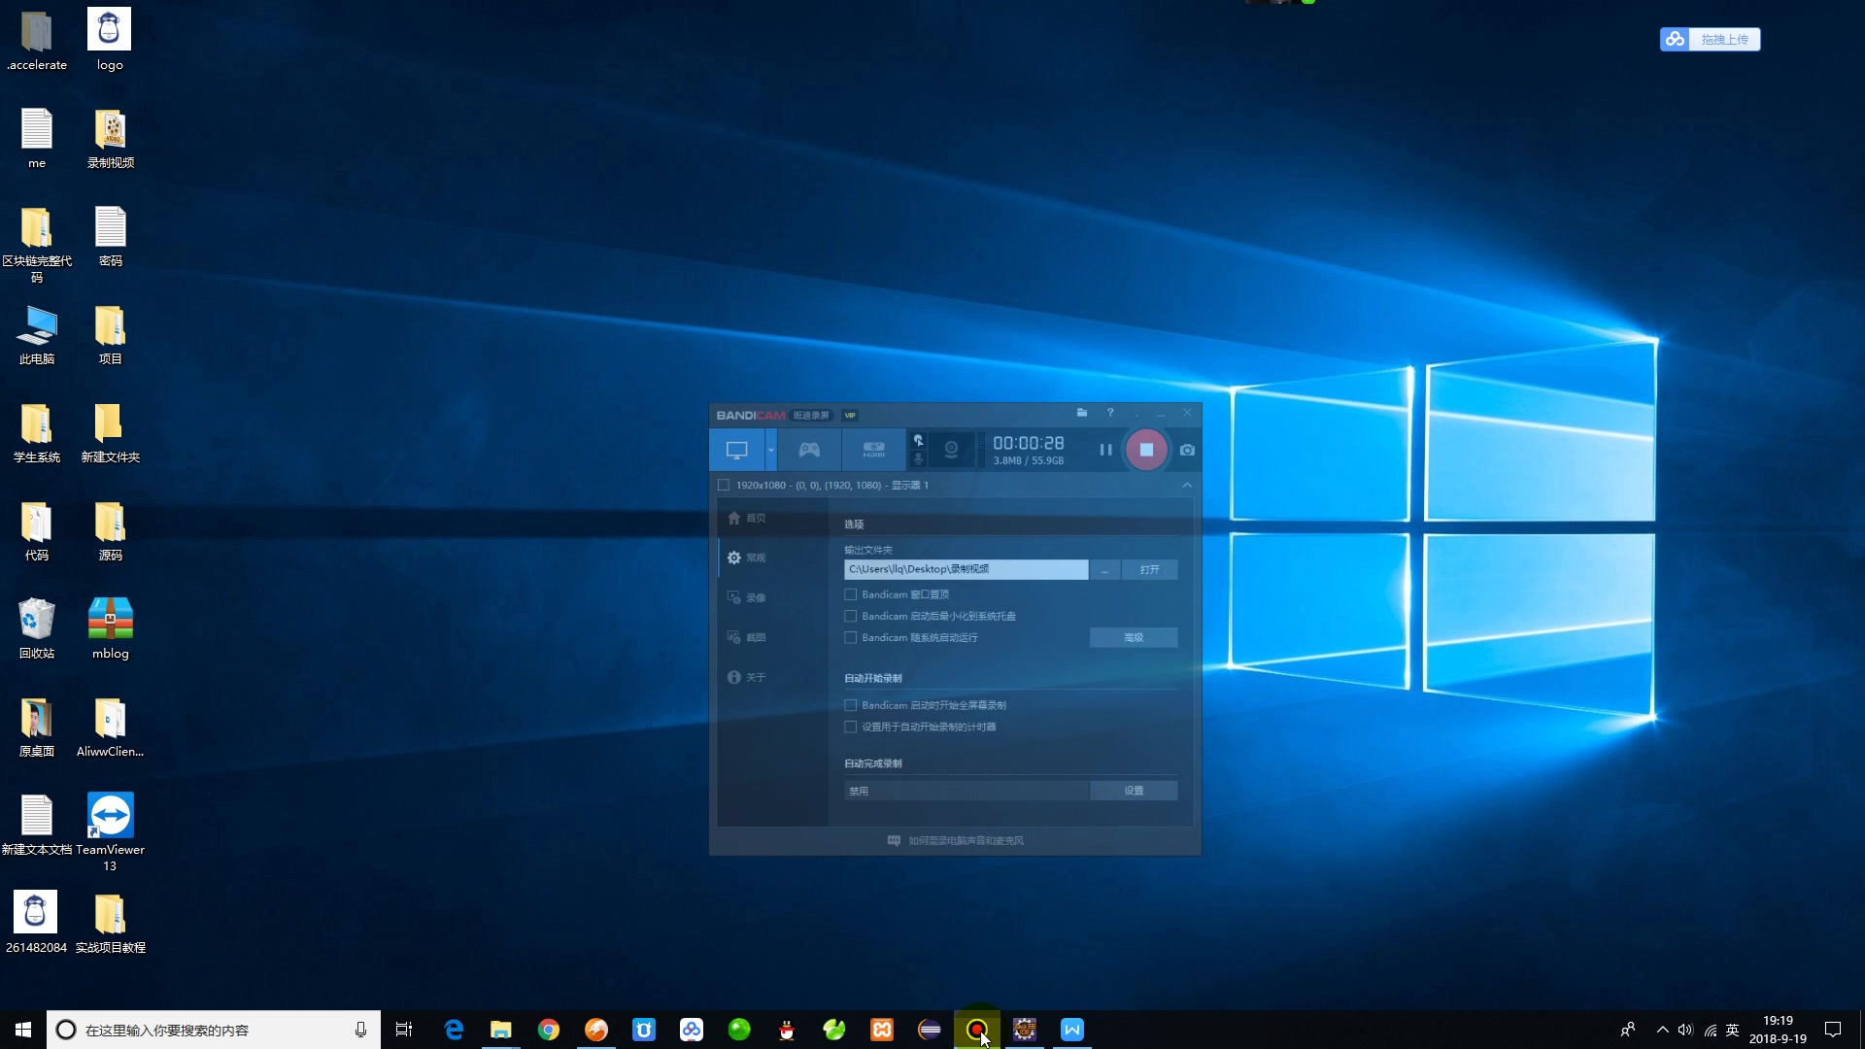Select 回收站 recycle bin icon
This screenshot has width=1865, height=1049.
pyautogui.click(x=37, y=629)
